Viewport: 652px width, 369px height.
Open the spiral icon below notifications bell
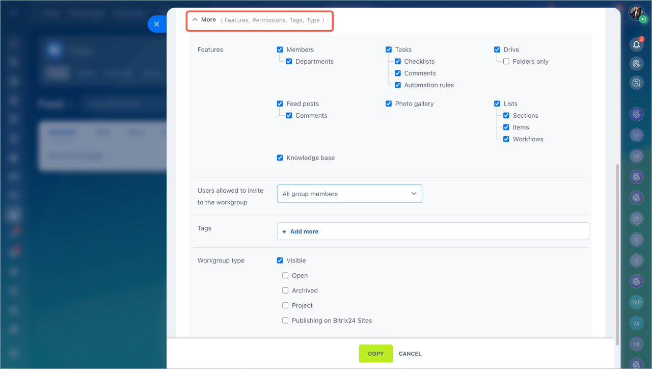pyautogui.click(x=636, y=64)
